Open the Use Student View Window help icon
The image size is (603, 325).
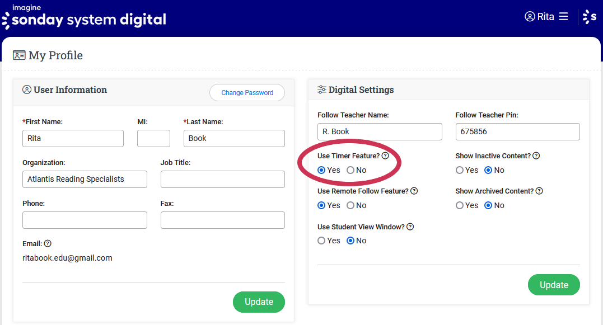point(410,227)
